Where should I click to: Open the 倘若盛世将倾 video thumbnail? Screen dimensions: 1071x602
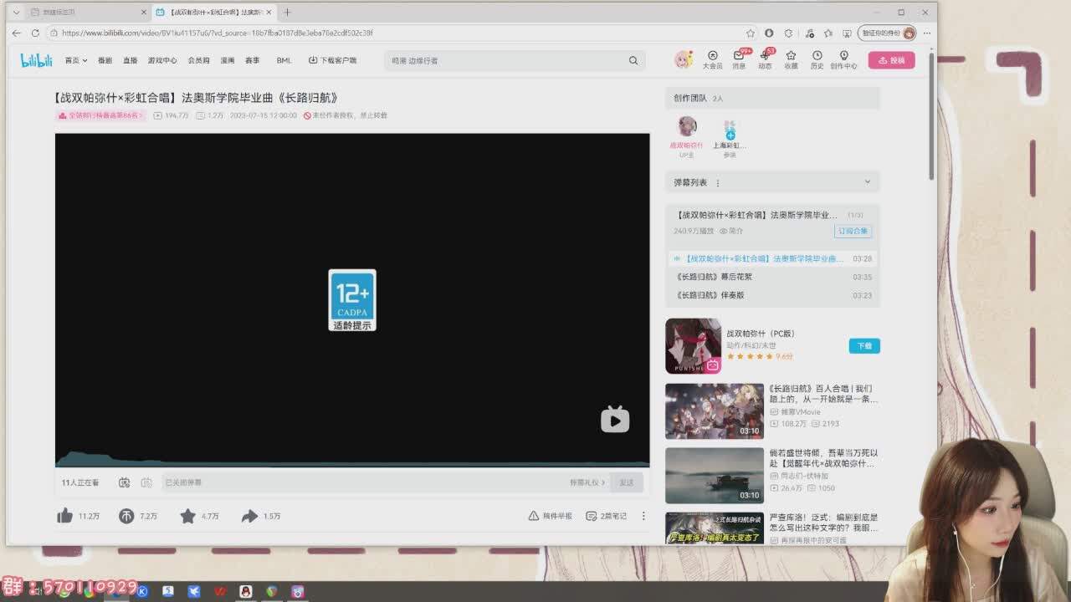pyautogui.click(x=715, y=475)
